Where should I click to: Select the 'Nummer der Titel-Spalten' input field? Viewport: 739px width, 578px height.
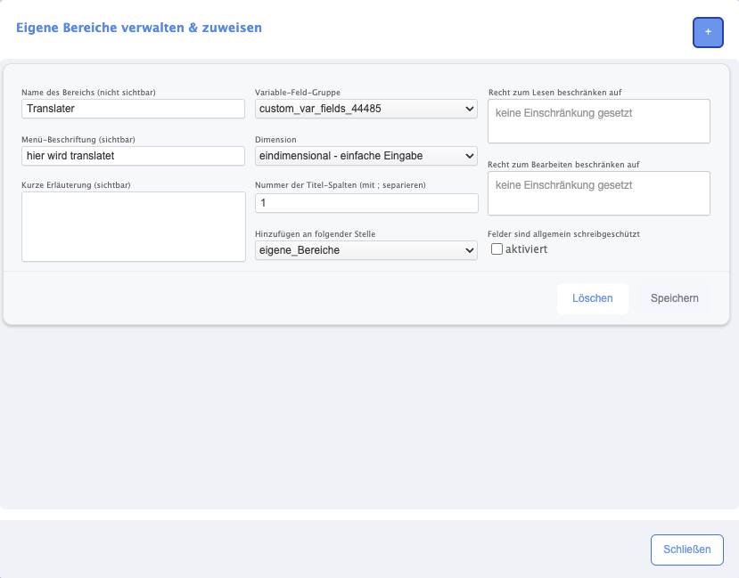click(x=366, y=203)
